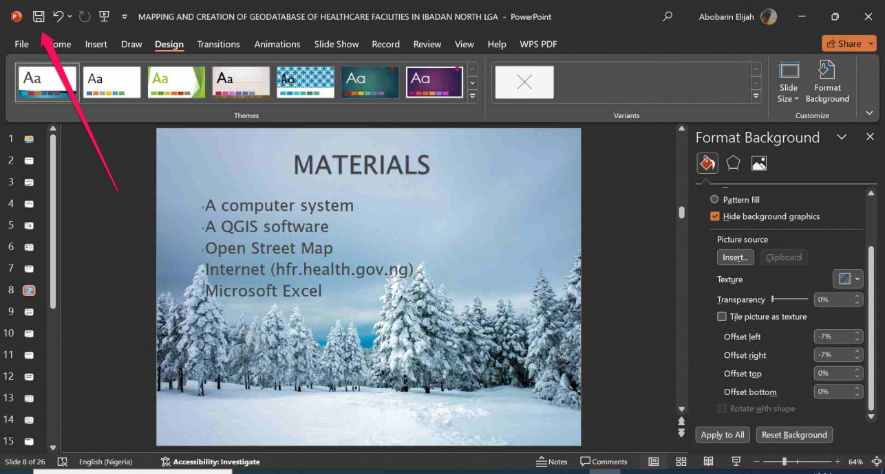Open the Transitions tab
Screen dimensions: 885x474
tap(218, 44)
